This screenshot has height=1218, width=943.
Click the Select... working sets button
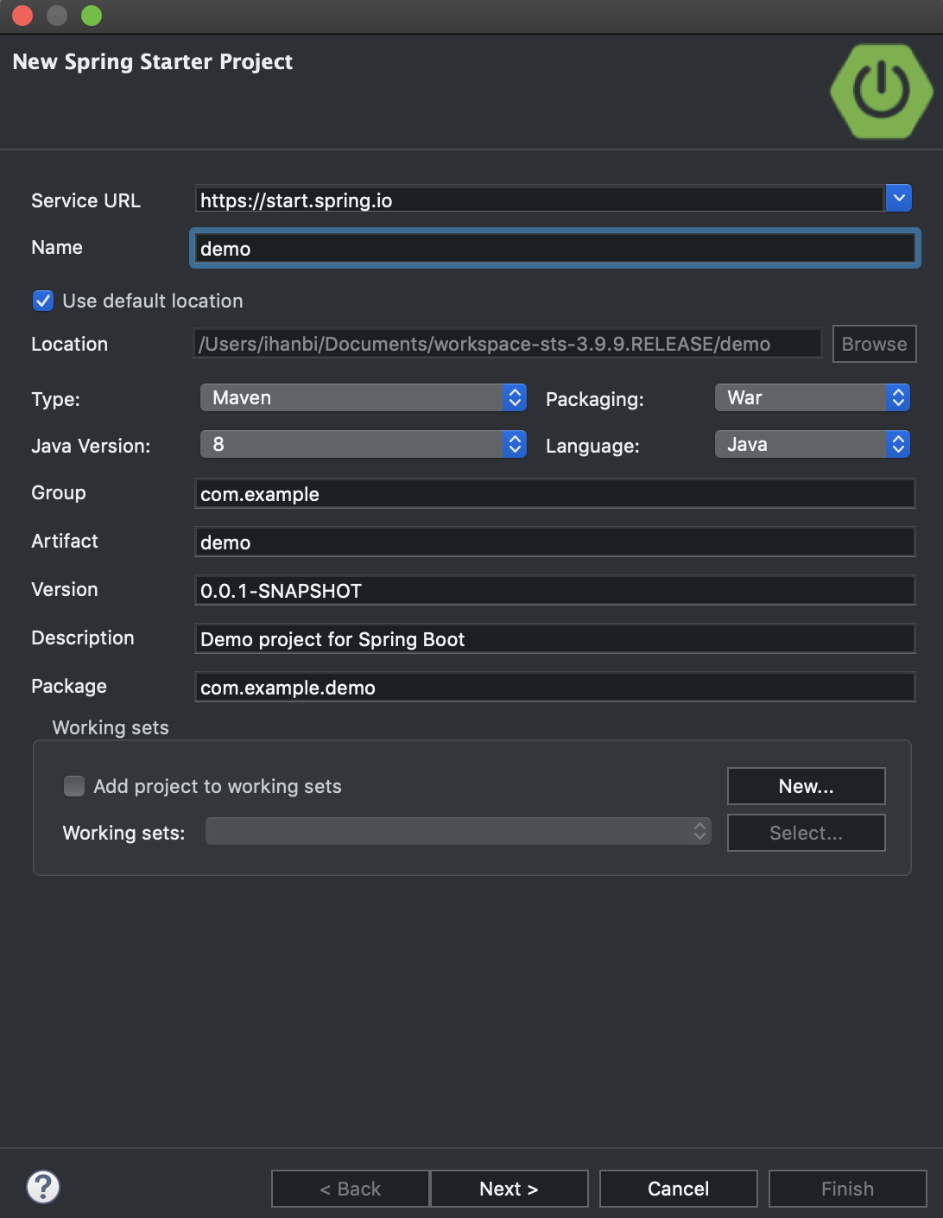click(806, 833)
